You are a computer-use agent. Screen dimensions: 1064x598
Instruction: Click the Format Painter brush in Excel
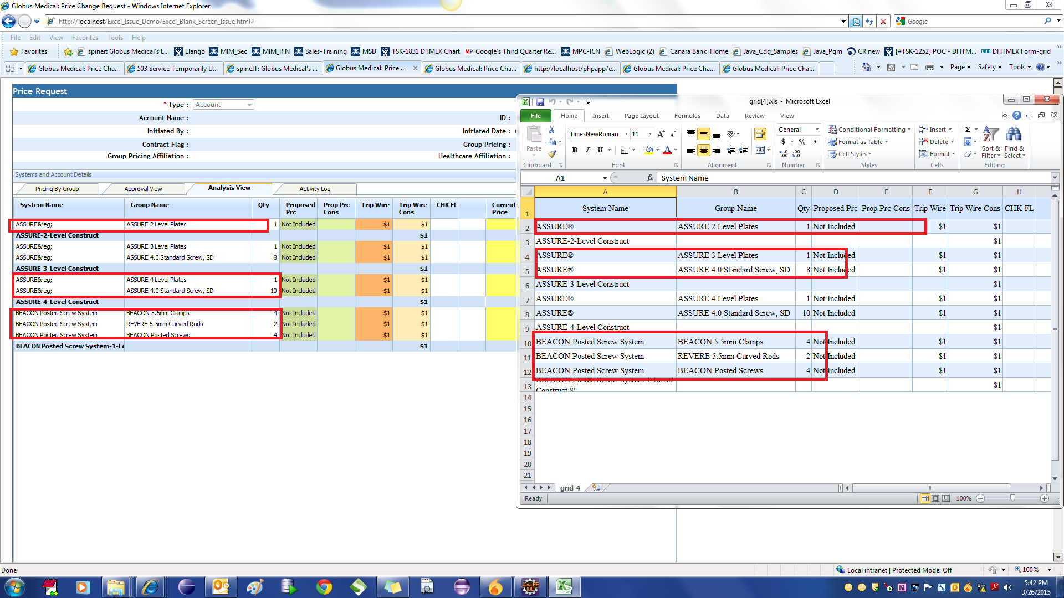(552, 154)
